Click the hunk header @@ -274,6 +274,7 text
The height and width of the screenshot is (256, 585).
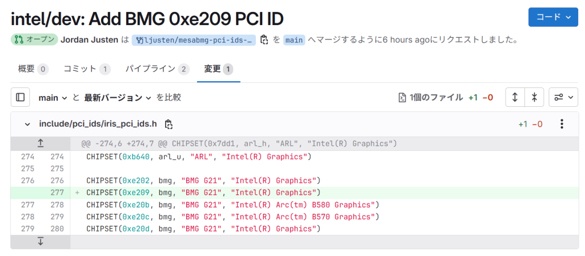239,143
